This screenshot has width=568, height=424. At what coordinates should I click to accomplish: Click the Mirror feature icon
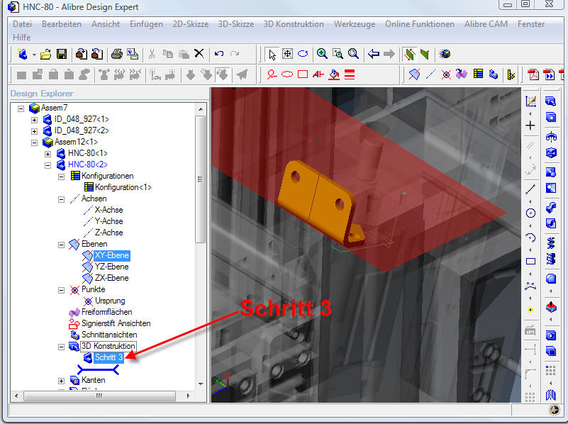pos(551,394)
